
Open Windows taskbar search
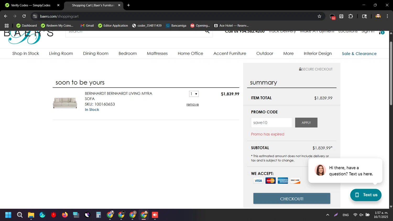click(20, 215)
